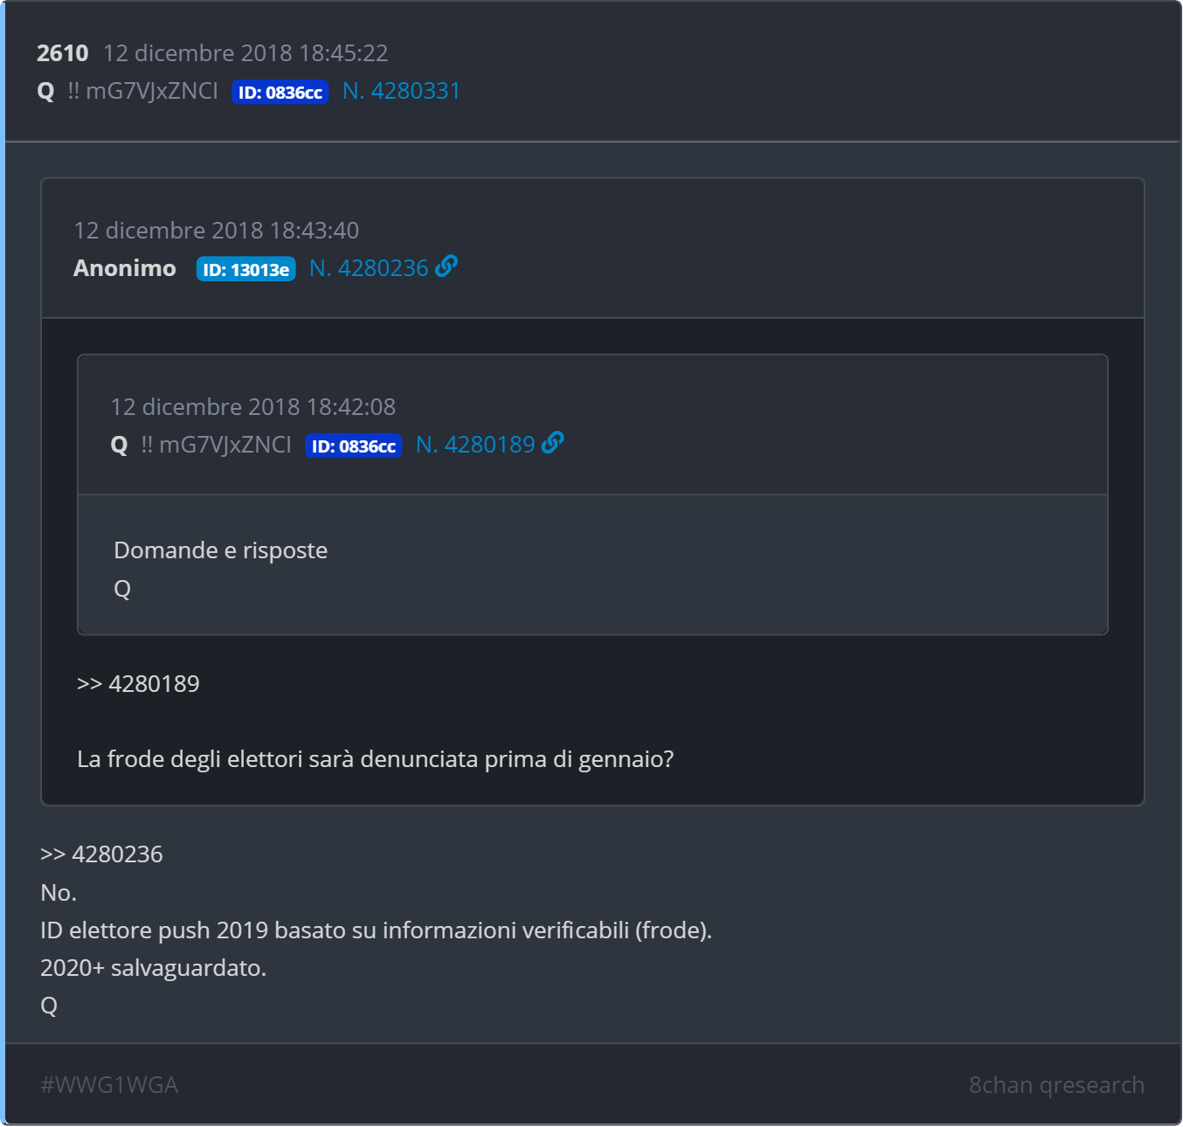Open post number link N. 4280189

pos(475,445)
